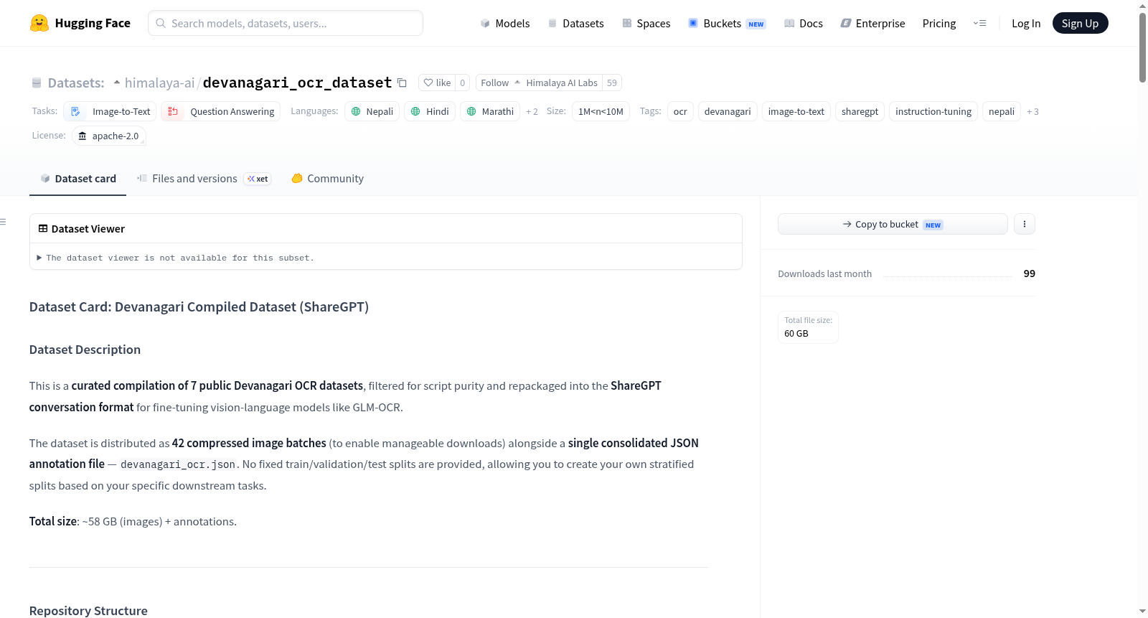Filter by the Marathi language tag
This screenshot has width=1148, height=618.
pyautogui.click(x=490, y=111)
